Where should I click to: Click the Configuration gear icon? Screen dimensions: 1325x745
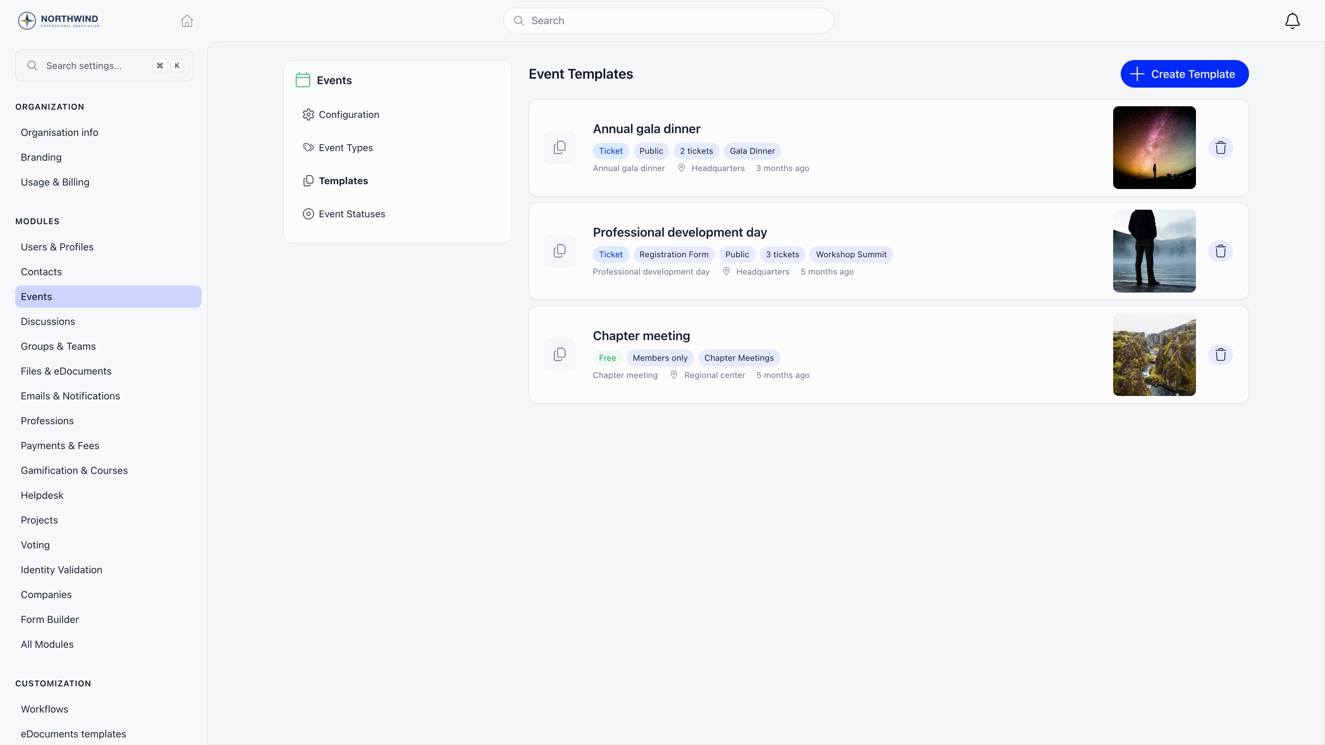(308, 115)
